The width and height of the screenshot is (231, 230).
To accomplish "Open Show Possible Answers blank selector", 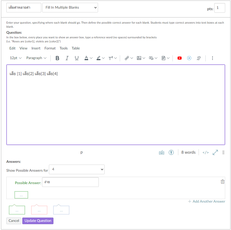I will pyautogui.click(x=76, y=169).
